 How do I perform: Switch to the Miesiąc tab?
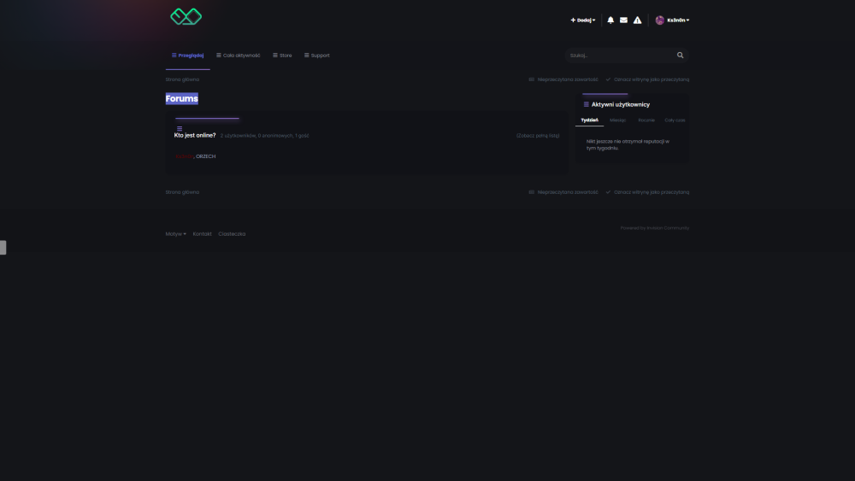[618, 120]
